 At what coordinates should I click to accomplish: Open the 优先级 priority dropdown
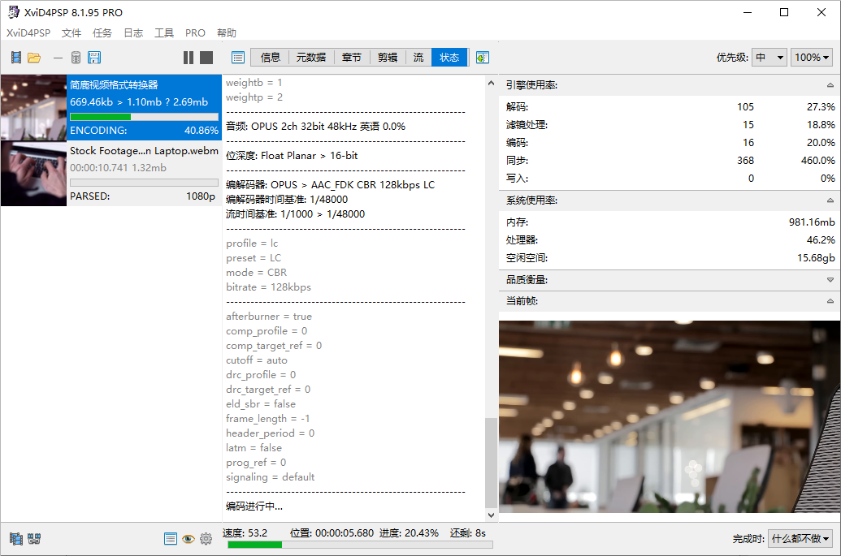[x=769, y=58]
